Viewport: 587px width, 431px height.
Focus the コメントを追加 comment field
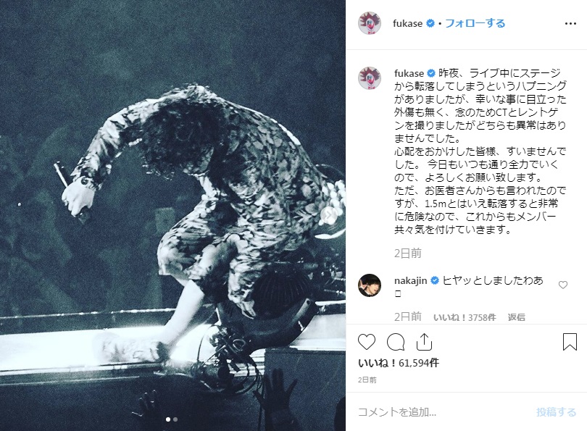click(x=442, y=412)
